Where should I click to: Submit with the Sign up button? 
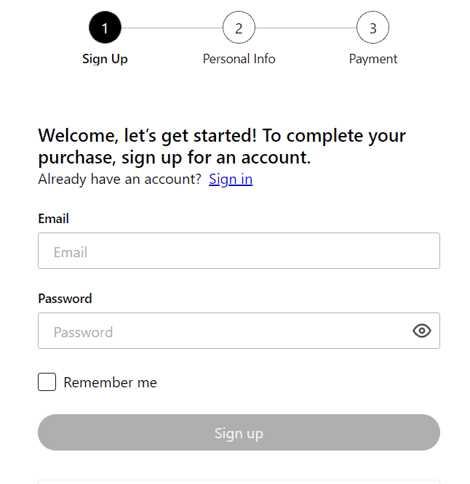(239, 432)
